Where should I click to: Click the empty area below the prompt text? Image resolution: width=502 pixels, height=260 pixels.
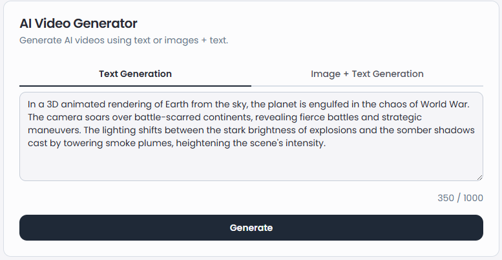(x=251, y=166)
